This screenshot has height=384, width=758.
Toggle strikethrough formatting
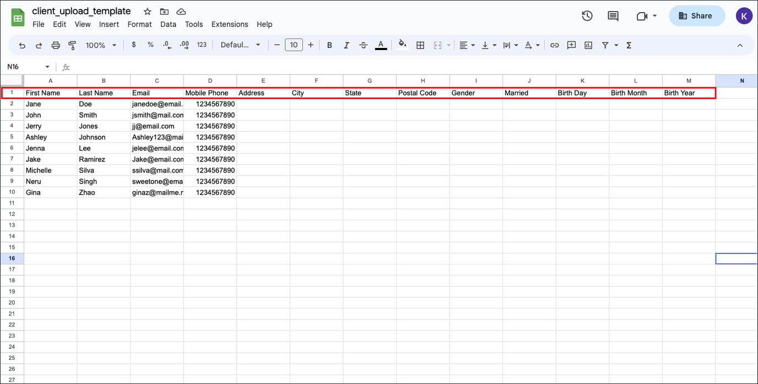point(363,45)
